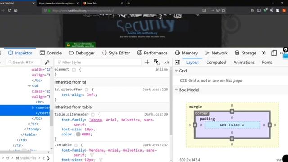Click in the Search HTML field
288x162 pixels.
23,62
